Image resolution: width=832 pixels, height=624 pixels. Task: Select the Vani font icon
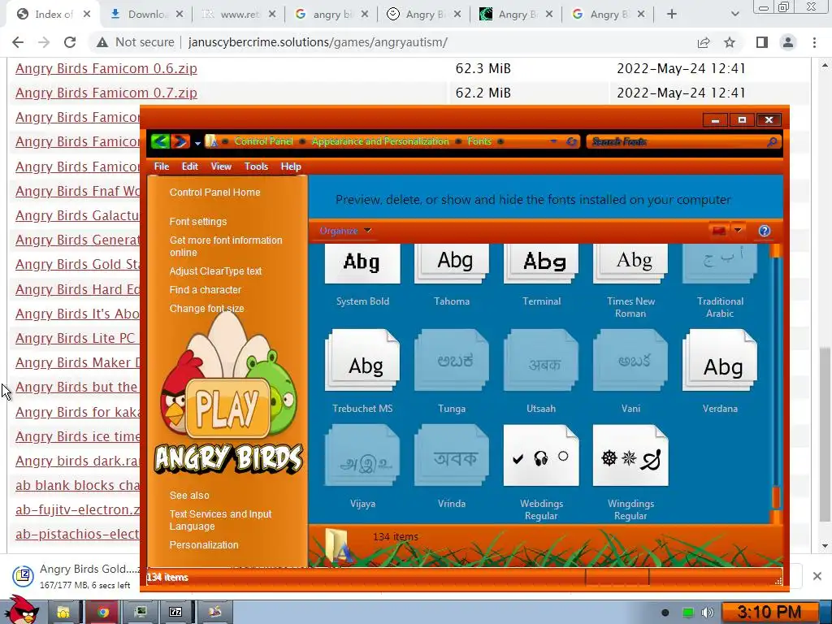tap(630, 360)
